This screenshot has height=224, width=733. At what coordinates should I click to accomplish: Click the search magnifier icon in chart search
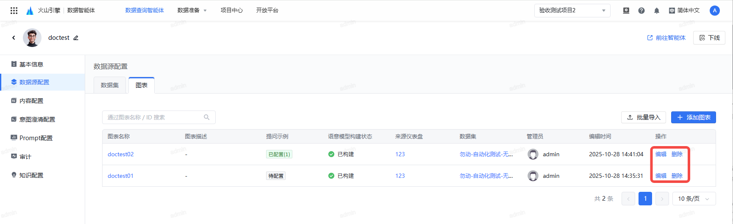coord(207,117)
